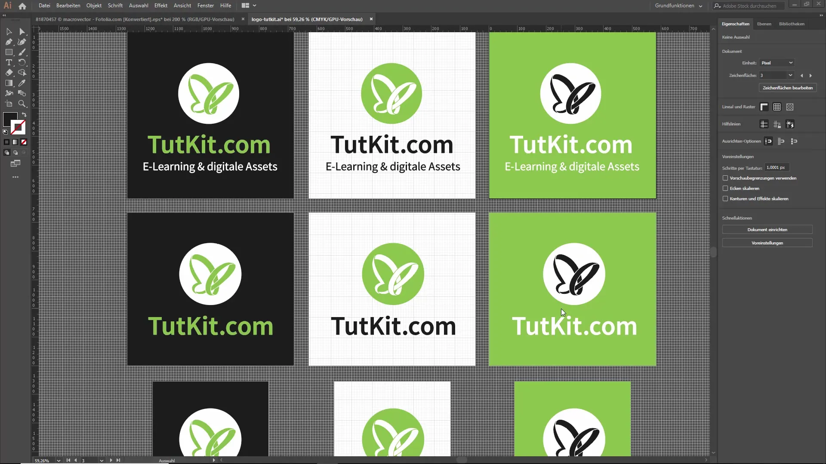Go to previous artboard in status bar
This screenshot has height=464, width=826.
[x=76, y=460]
